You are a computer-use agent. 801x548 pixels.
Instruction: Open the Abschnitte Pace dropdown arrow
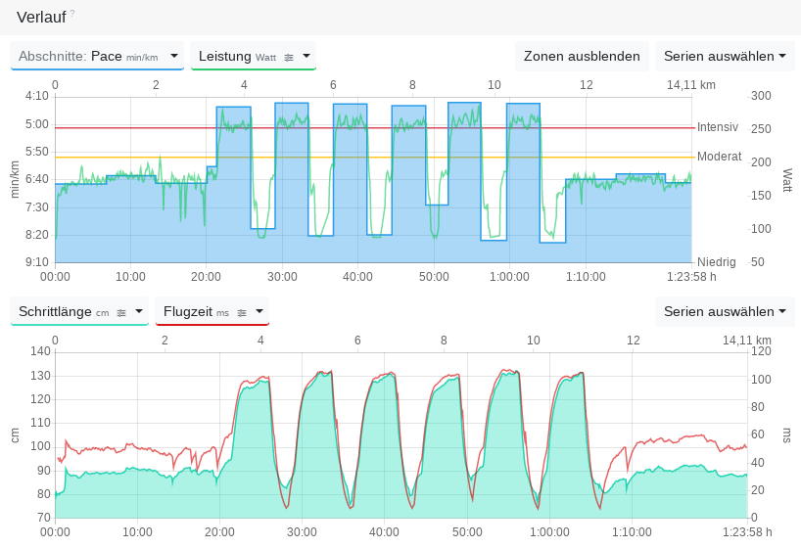coord(174,57)
